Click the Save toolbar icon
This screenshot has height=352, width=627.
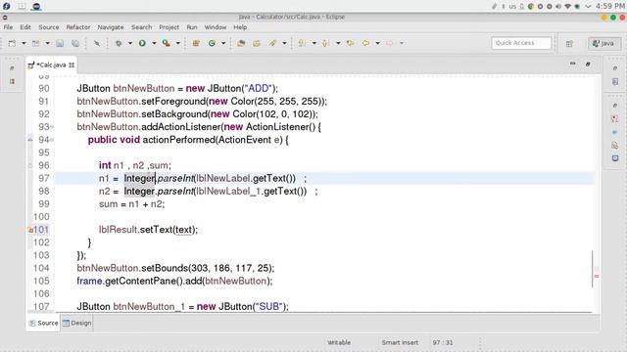tap(60, 43)
